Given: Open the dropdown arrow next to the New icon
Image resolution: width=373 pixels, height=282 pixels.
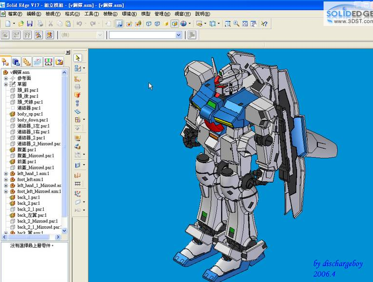Looking at the screenshot, I should click(x=14, y=23).
